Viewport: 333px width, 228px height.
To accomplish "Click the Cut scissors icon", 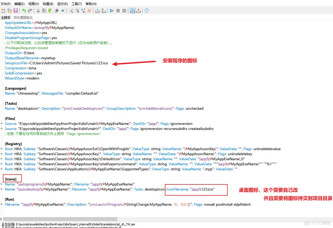I will point(38,11).
